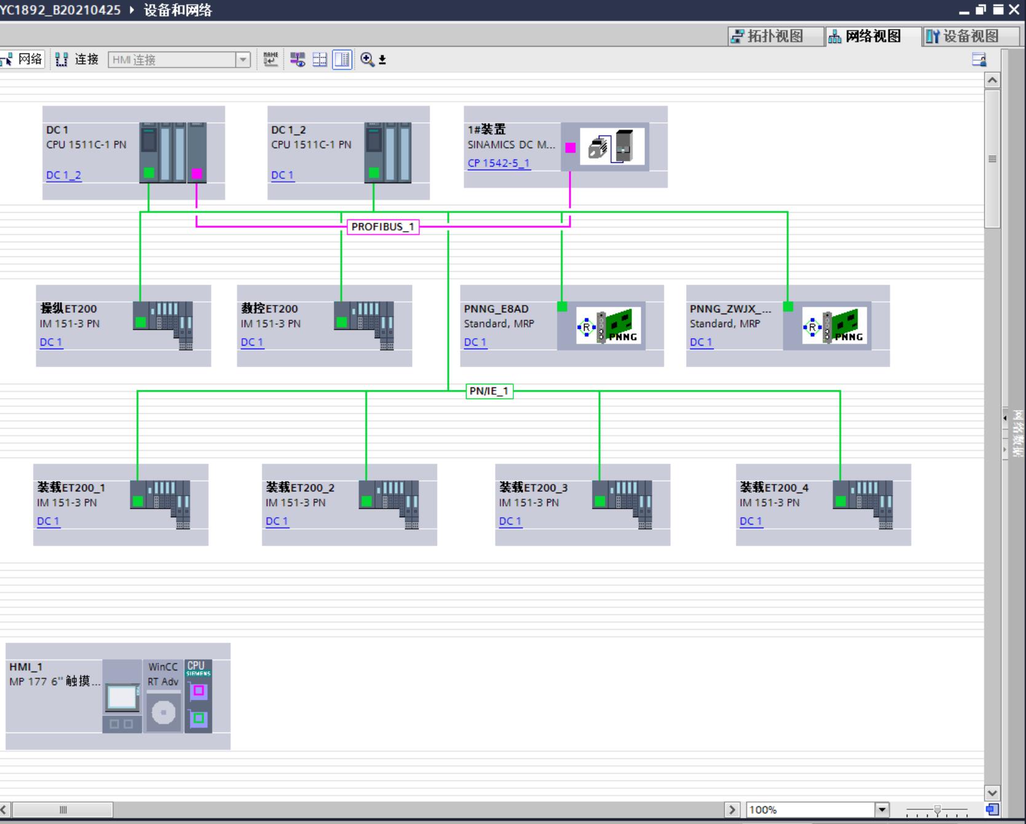
Task: Toggle the 网络 (Network) mode button
Action: tap(23, 60)
